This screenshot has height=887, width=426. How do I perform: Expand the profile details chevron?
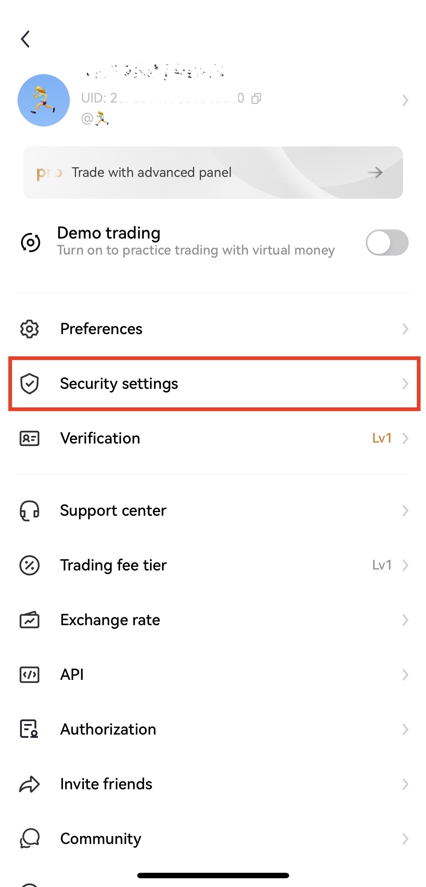pos(405,100)
